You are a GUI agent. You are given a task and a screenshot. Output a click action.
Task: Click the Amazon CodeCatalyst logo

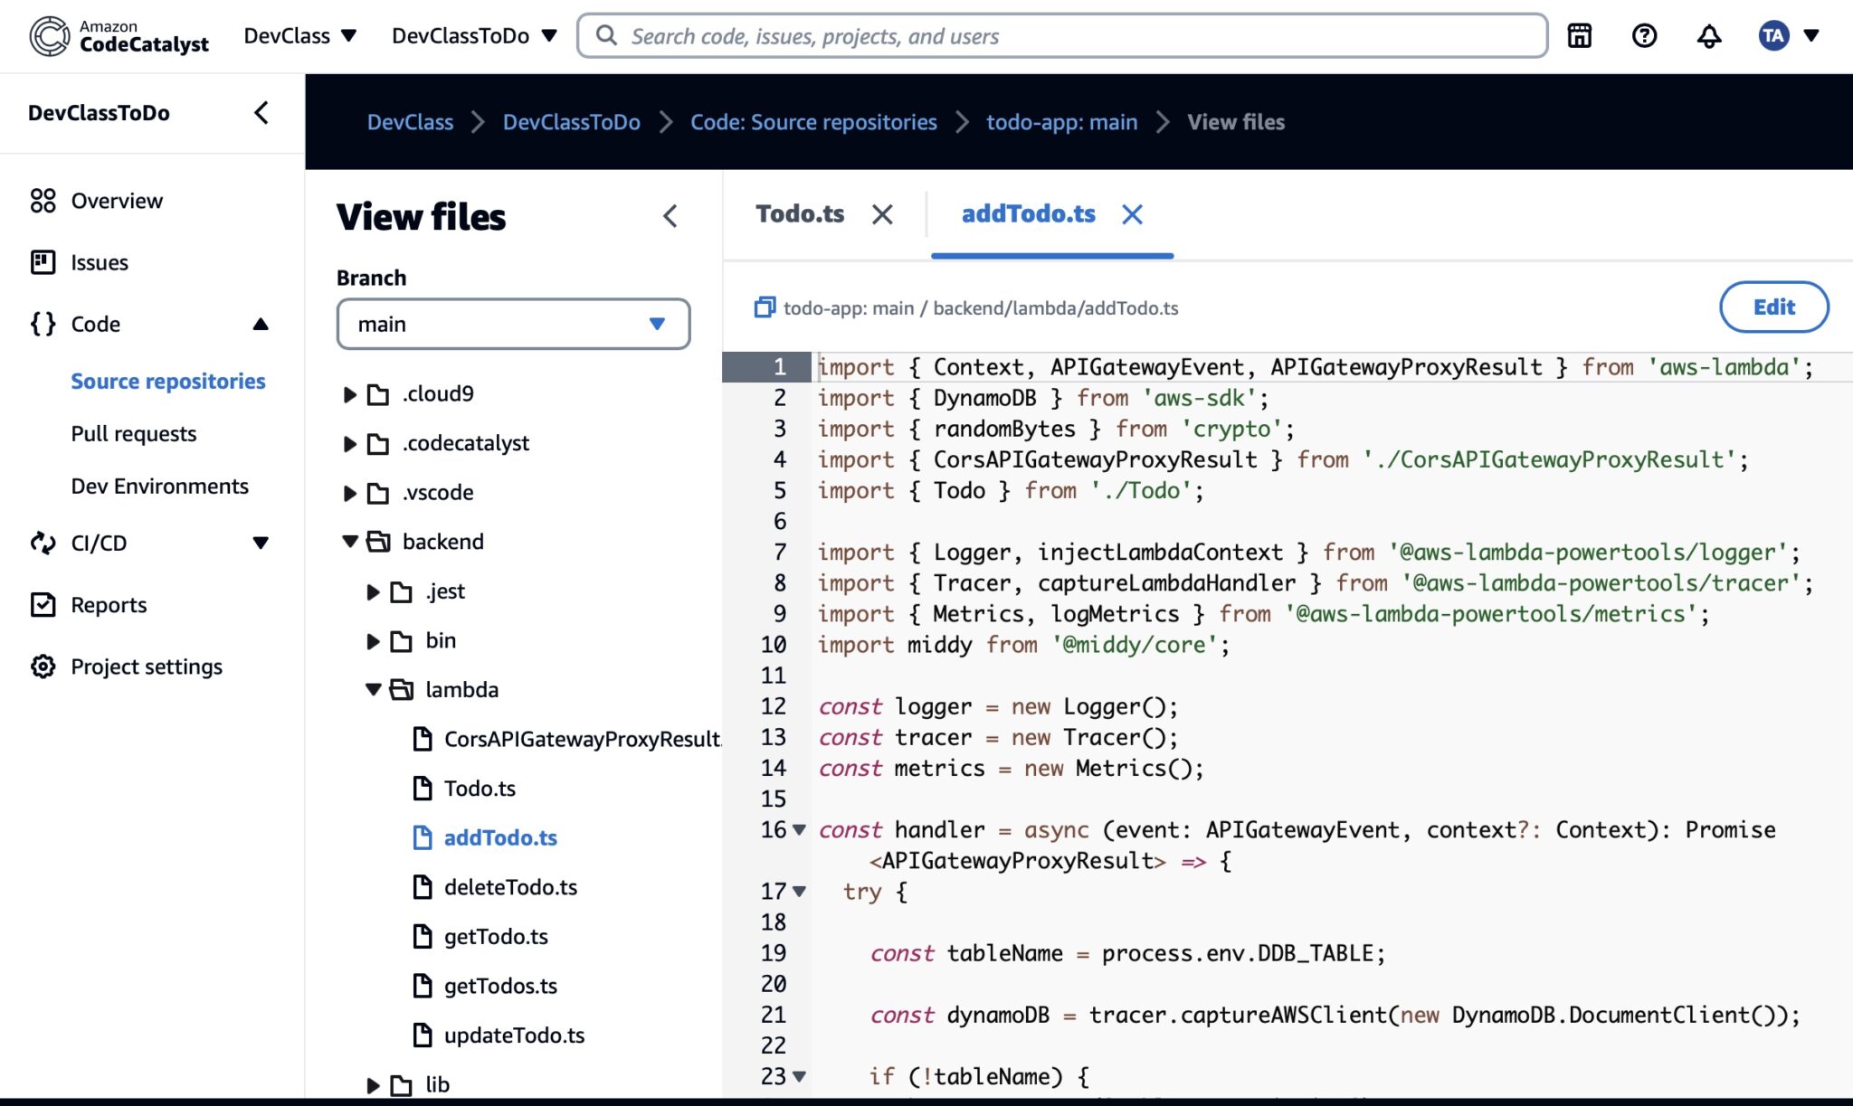coord(119,36)
